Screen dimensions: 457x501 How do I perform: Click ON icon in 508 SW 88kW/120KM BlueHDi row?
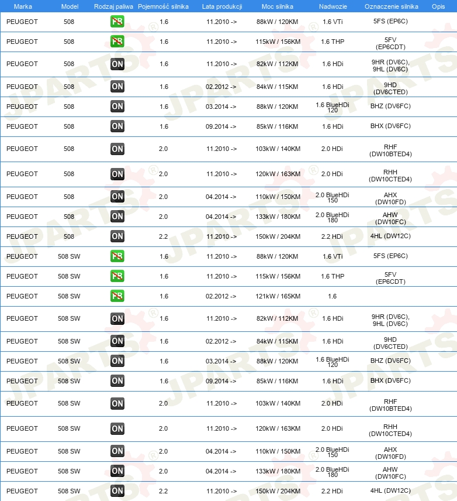pyautogui.click(x=117, y=361)
